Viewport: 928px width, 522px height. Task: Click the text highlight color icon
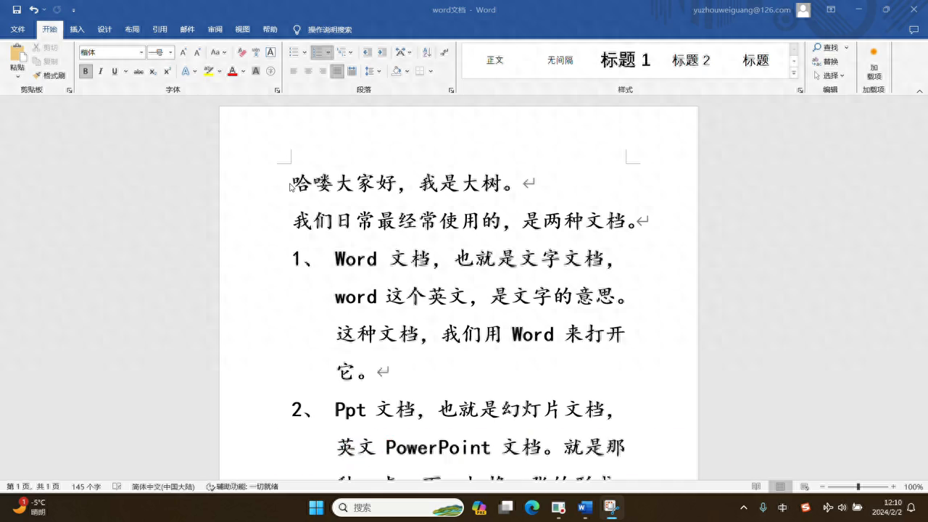click(209, 70)
